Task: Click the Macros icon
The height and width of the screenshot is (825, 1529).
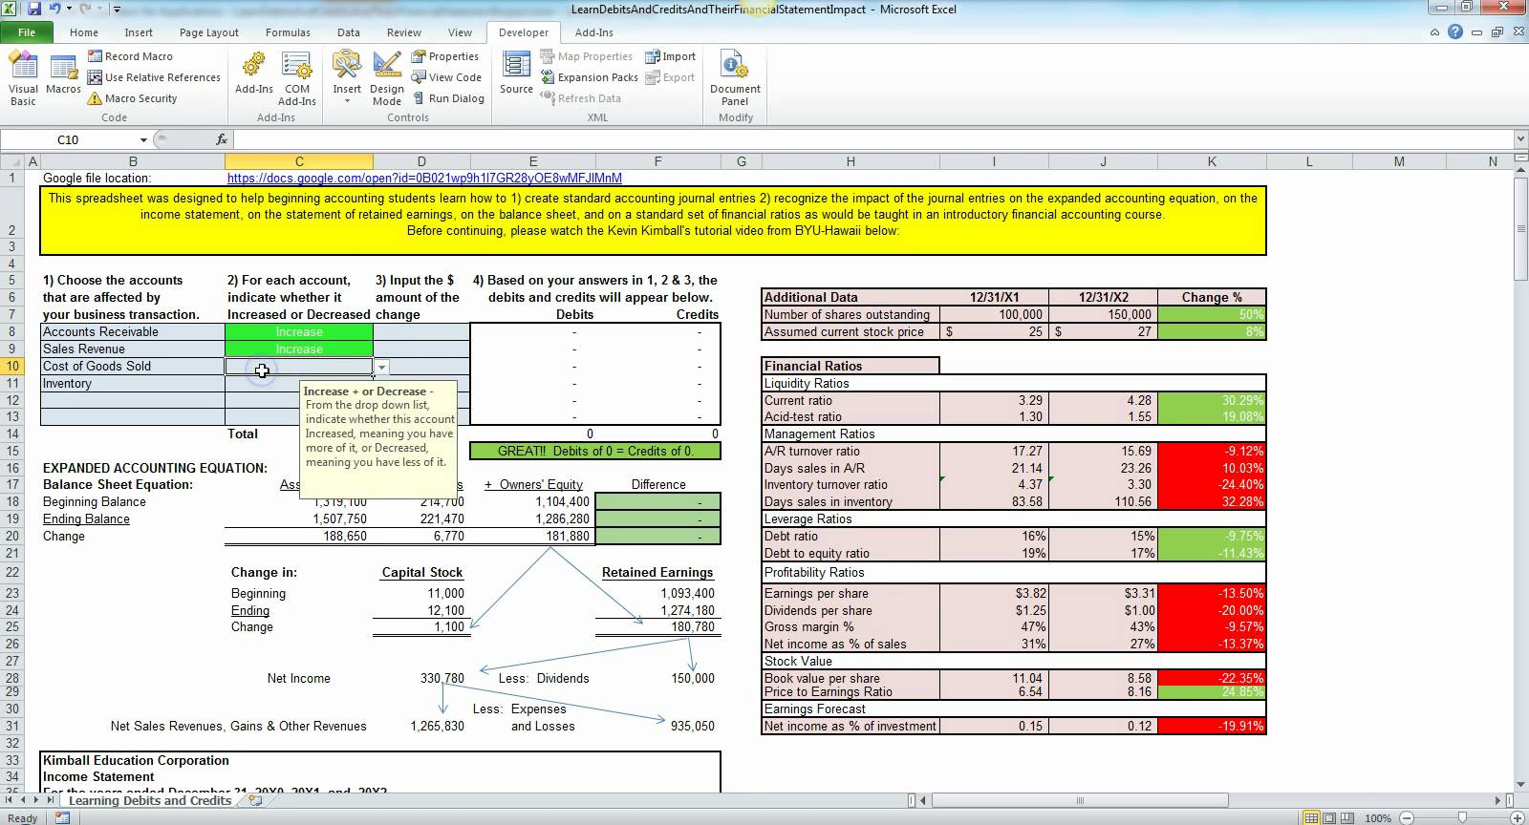Action: 63,75
